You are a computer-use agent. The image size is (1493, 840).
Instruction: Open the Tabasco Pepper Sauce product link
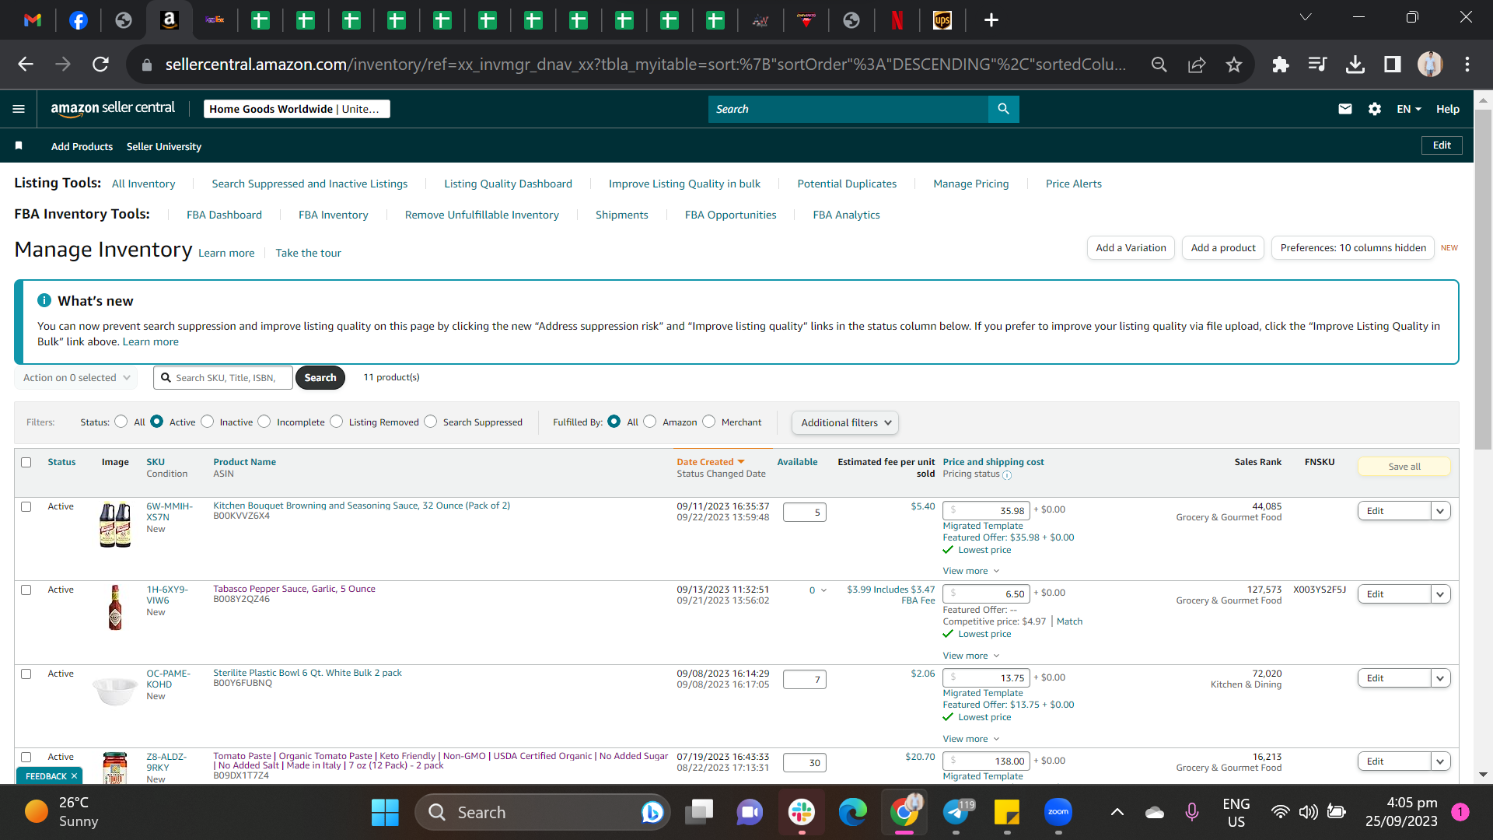294,589
